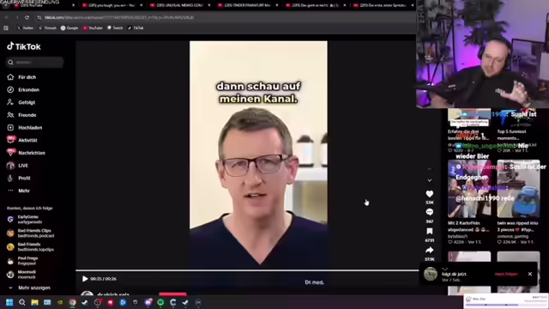Click the red follow button below video
This screenshot has width=549, height=309.
pos(172,294)
